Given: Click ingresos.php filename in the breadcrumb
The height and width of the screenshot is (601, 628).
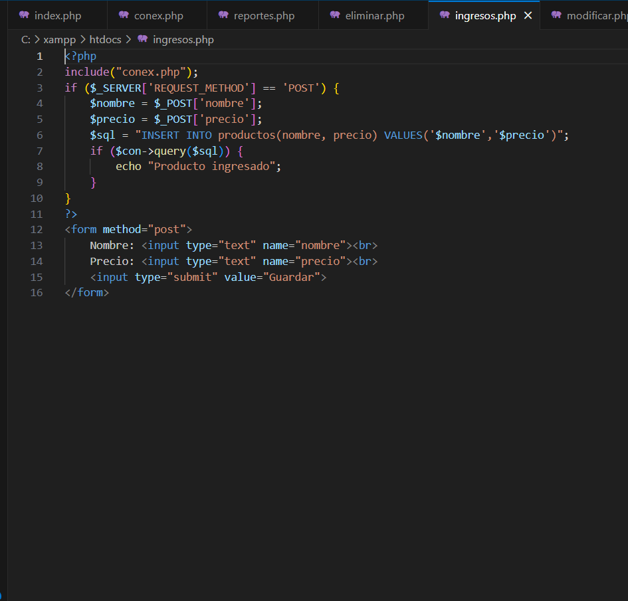Looking at the screenshot, I should tap(183, 40).
